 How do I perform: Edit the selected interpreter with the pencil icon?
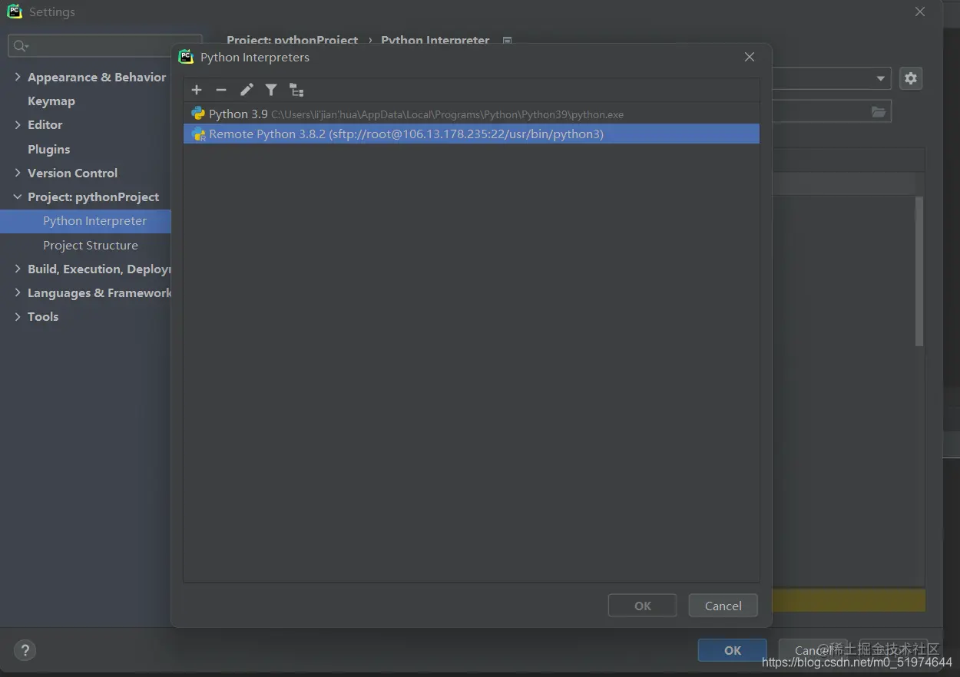247,90
